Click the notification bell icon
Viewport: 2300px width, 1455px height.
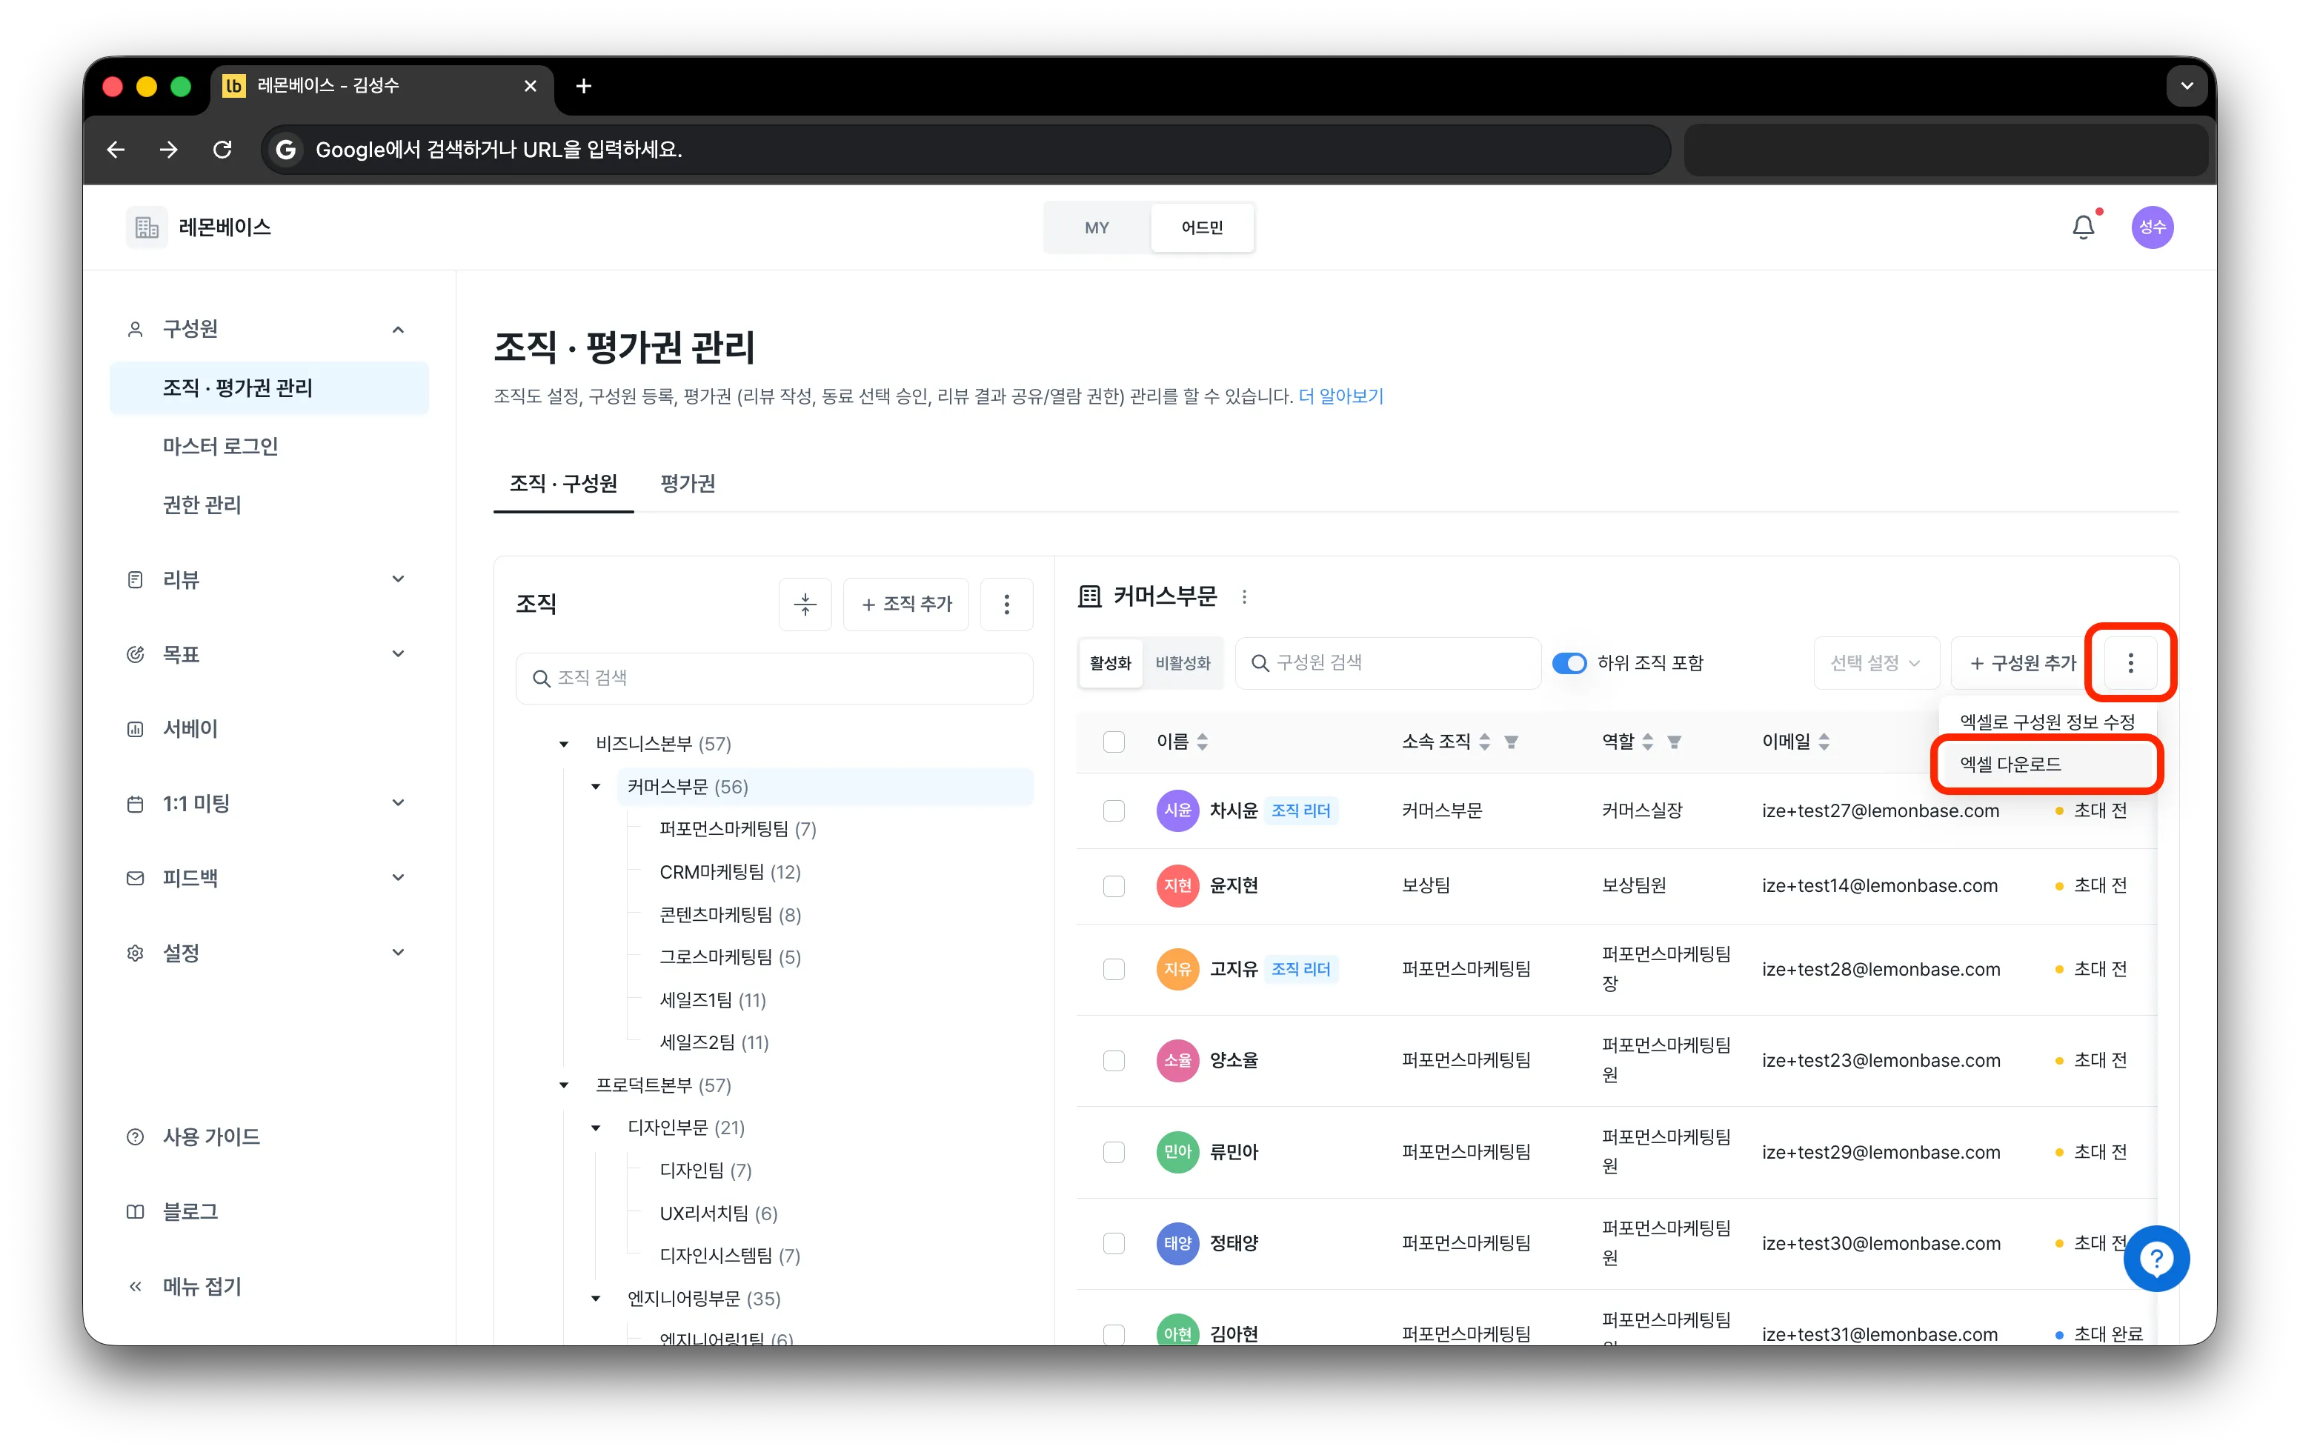pos(2083,227)
